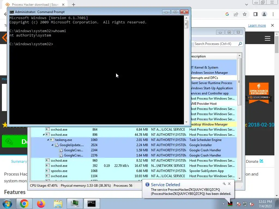Select the svchost.exe row with PID 1104
The width and height of the screenshot is (279, 209).
point(134,176)
